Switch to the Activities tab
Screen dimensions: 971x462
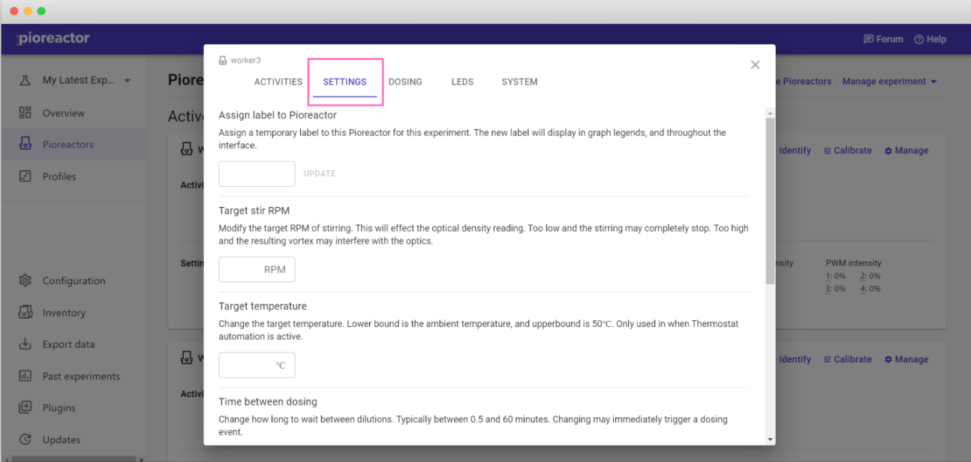coord(278,82)
